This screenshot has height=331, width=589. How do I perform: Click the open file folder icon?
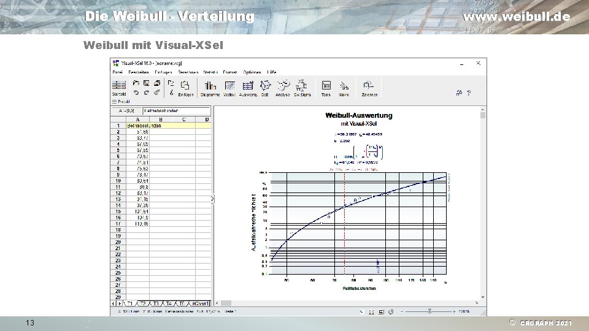coord(136,83)
